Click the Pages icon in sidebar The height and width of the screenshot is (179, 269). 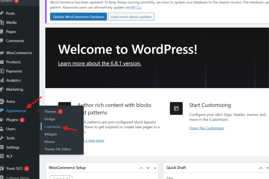click(x=2, y=31)
